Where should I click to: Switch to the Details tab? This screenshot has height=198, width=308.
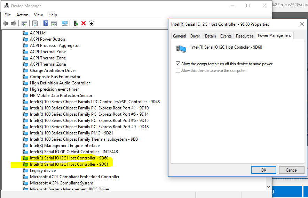point(210,36)
